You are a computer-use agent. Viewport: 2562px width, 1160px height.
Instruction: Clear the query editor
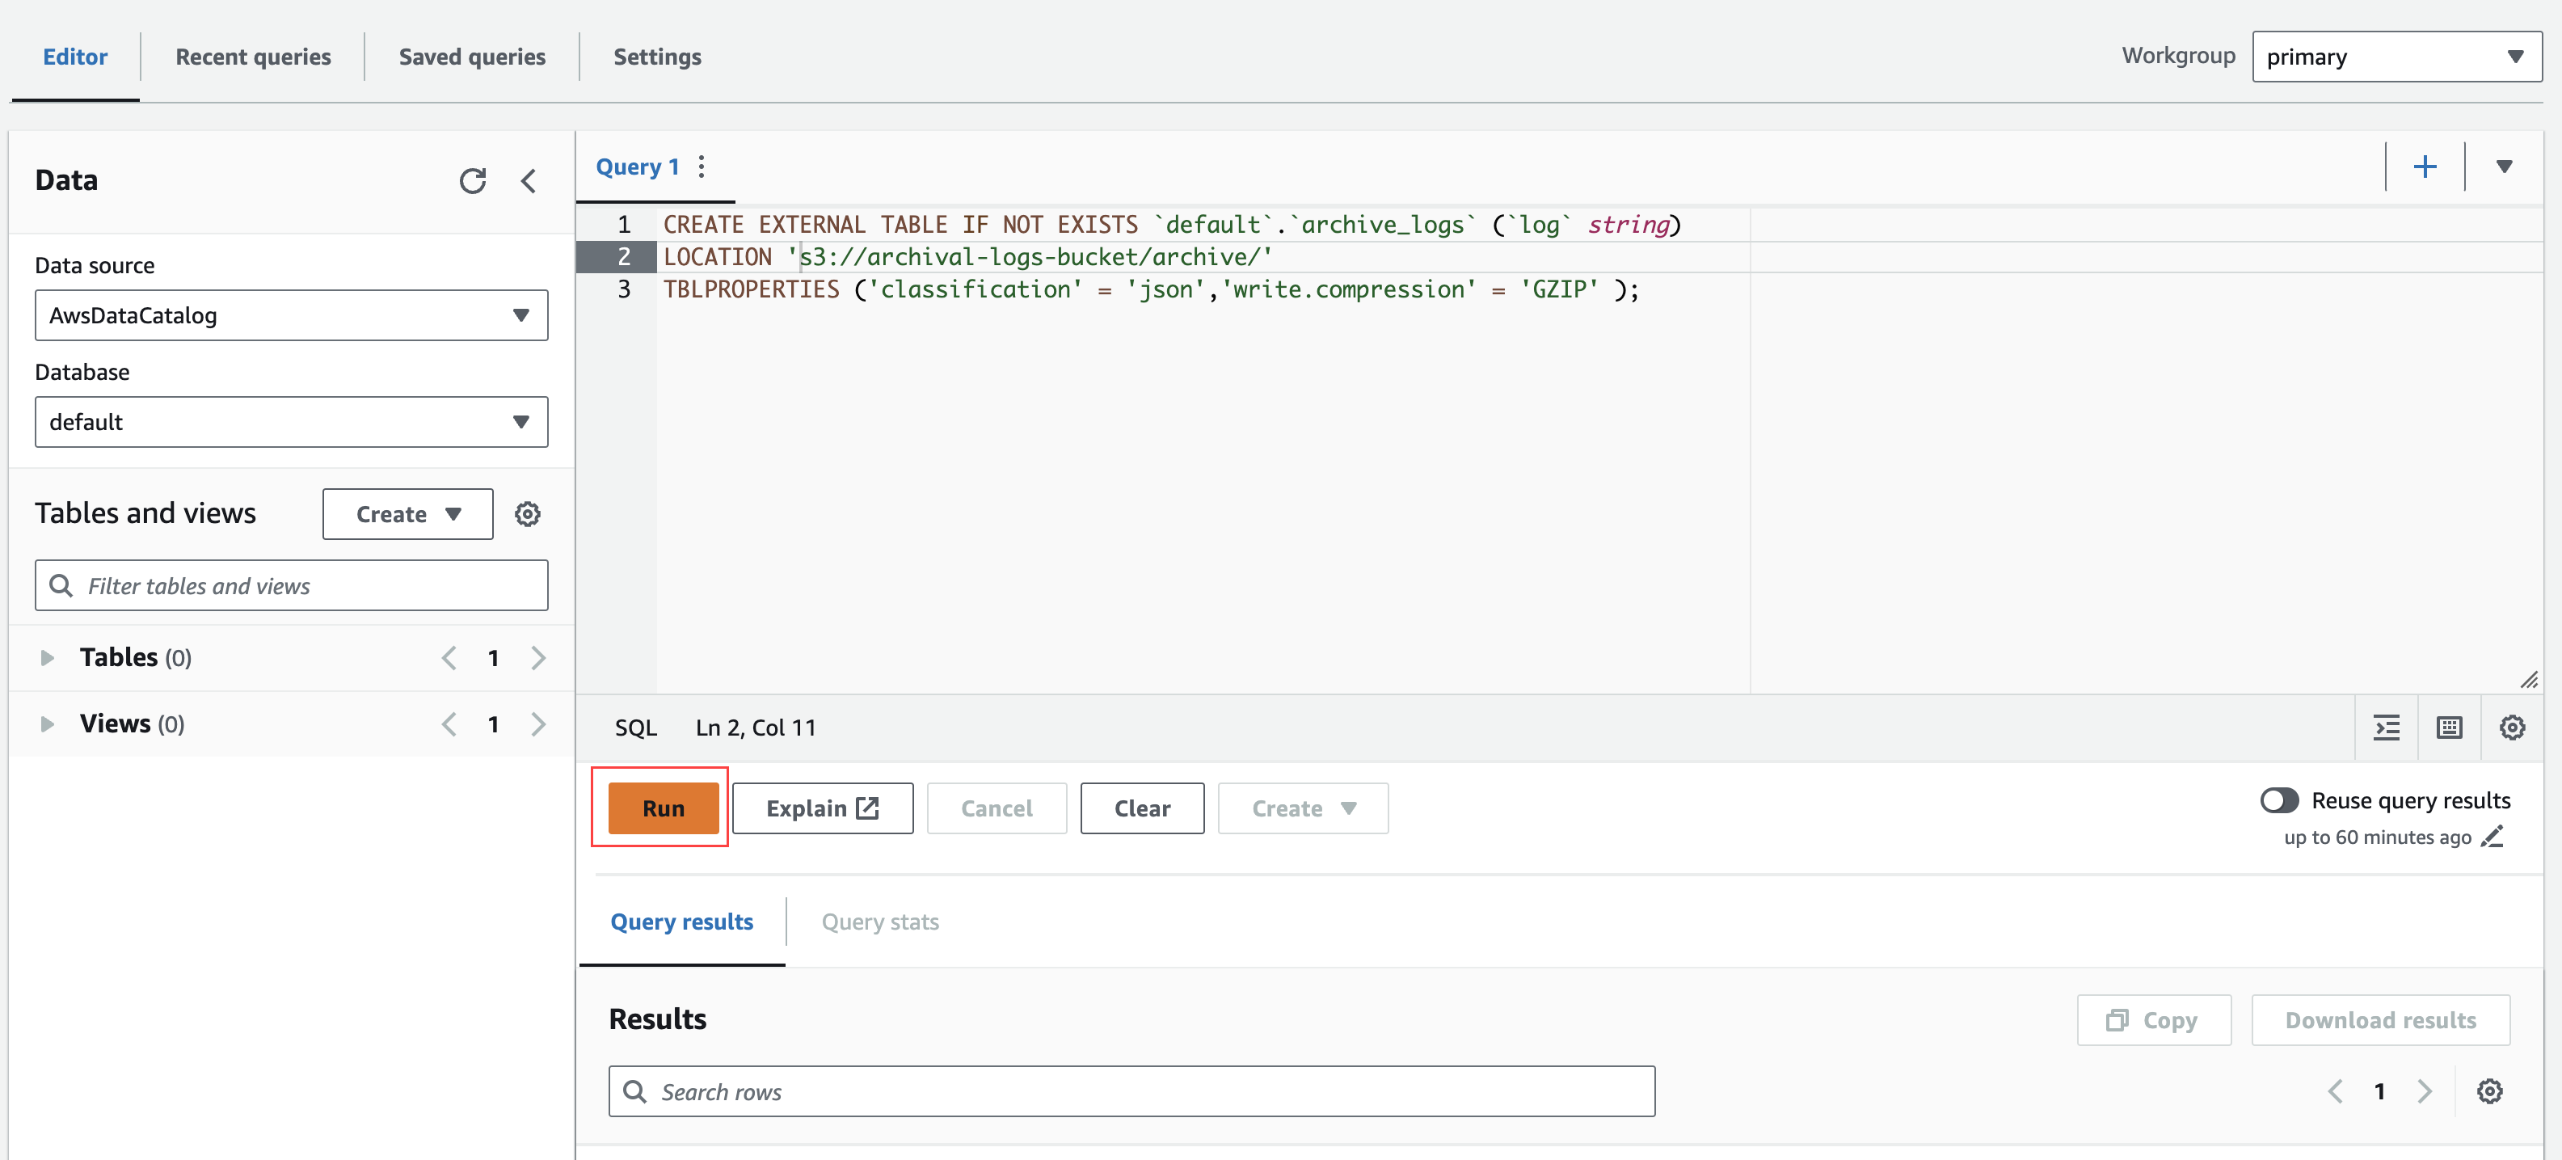(x=1142, y=809)
